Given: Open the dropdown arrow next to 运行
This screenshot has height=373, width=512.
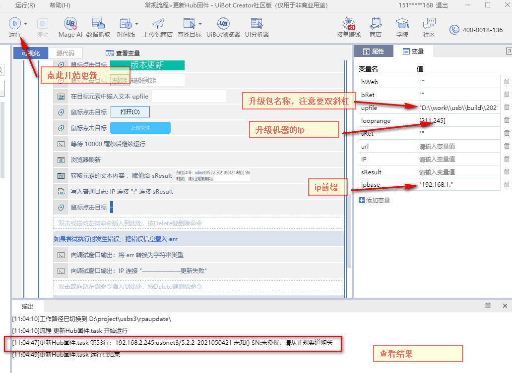Looking at the screenshot, I should point(25,24).
